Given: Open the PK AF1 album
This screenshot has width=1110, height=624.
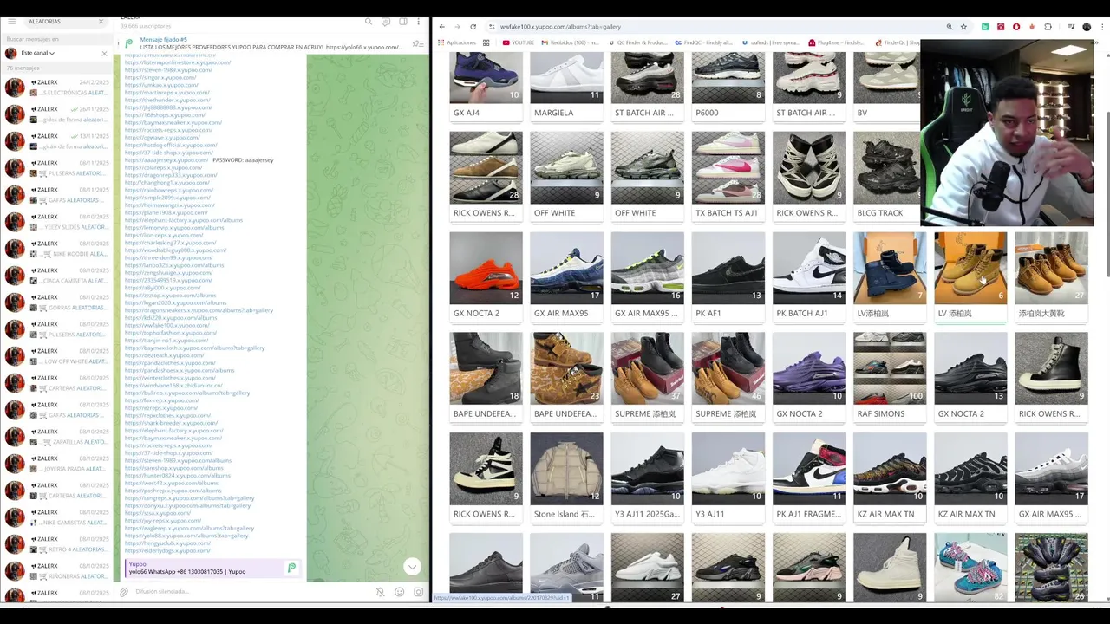Looking at the screenshot, I should click(x=728, y=277).
